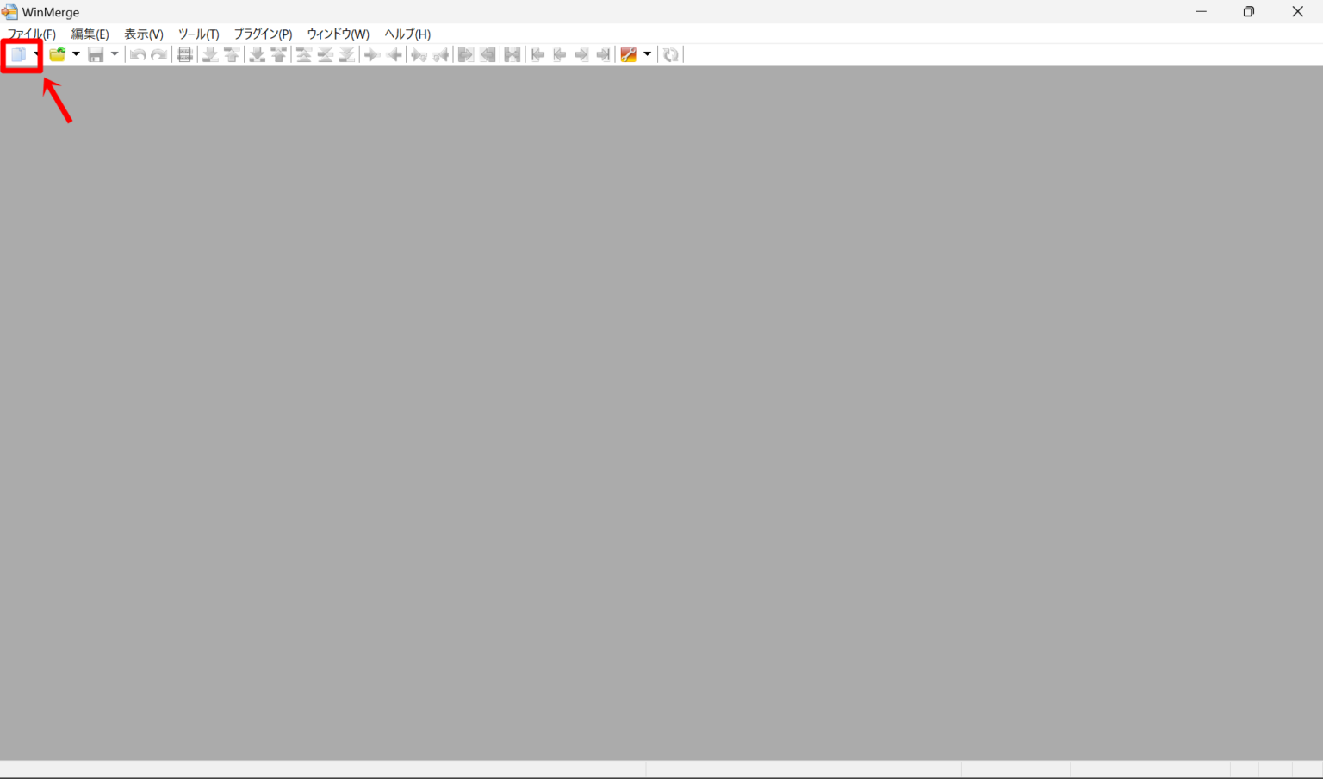Screen dimensions: 1323x779
Task: Click the New document toolbar icon
Action: 17,55
